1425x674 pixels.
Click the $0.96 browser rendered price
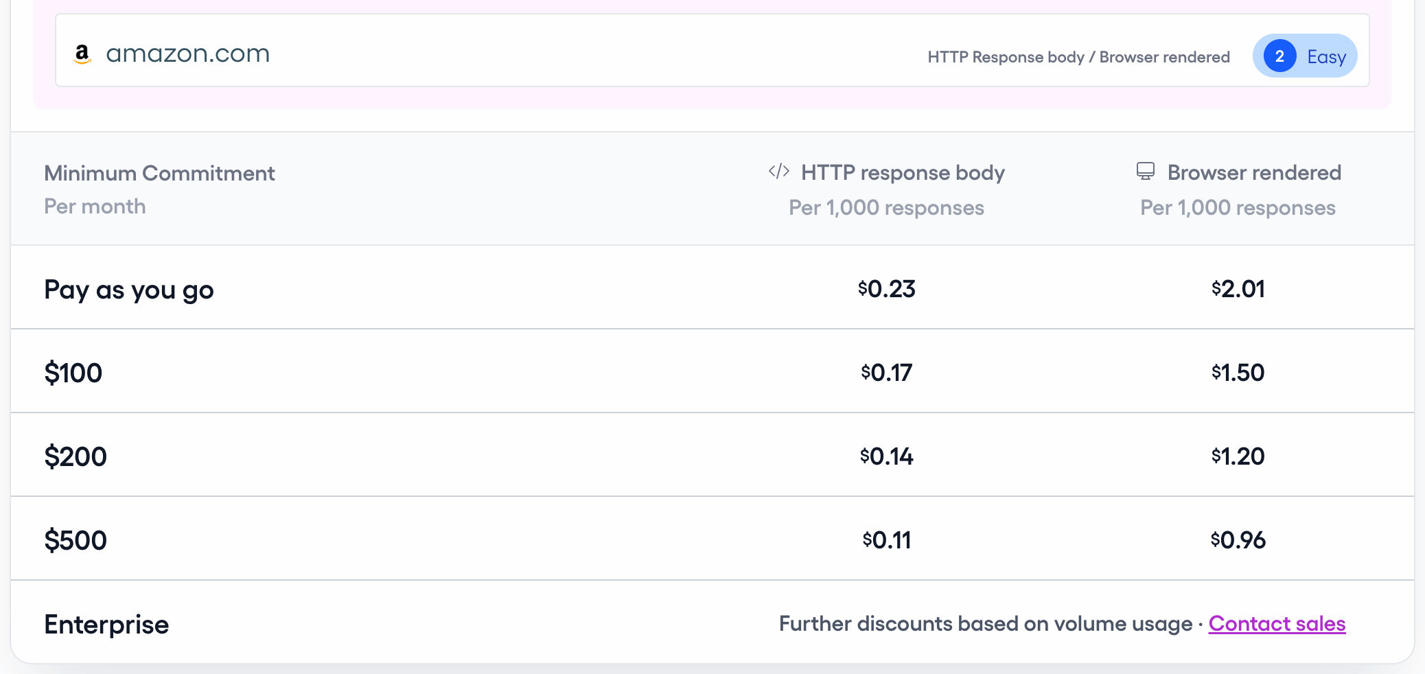1238,539
